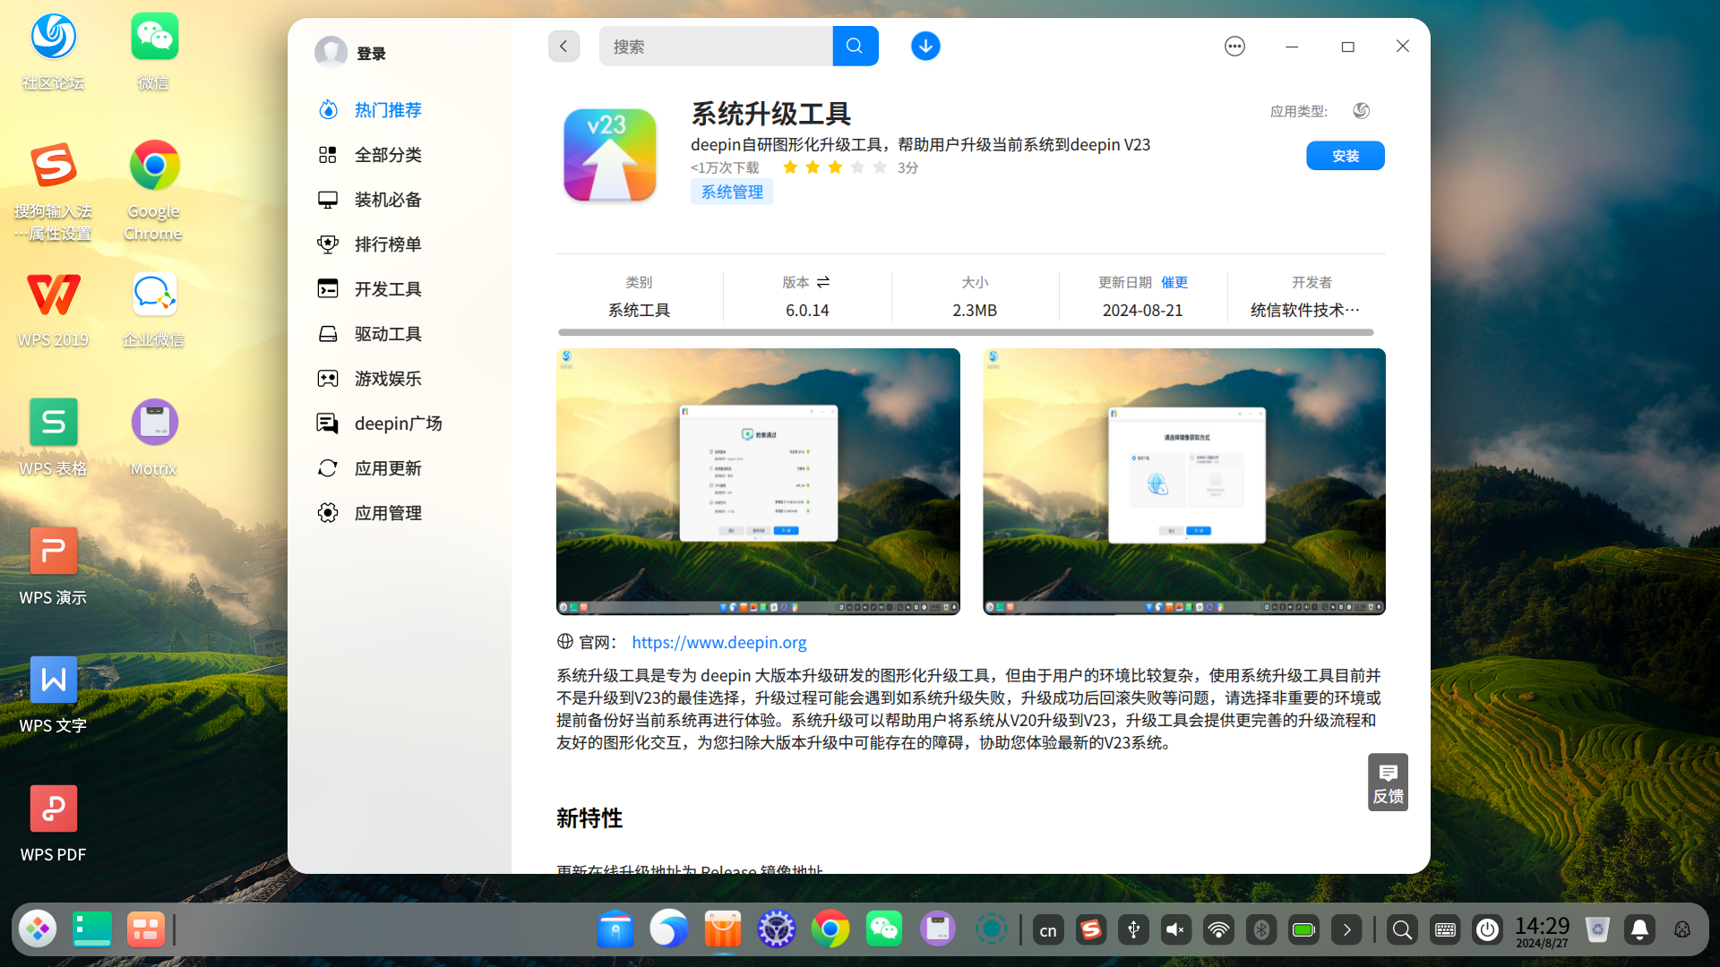Open the three-dots more menu
Screen dimensions: 1720x967
[x=1234, y=46]
